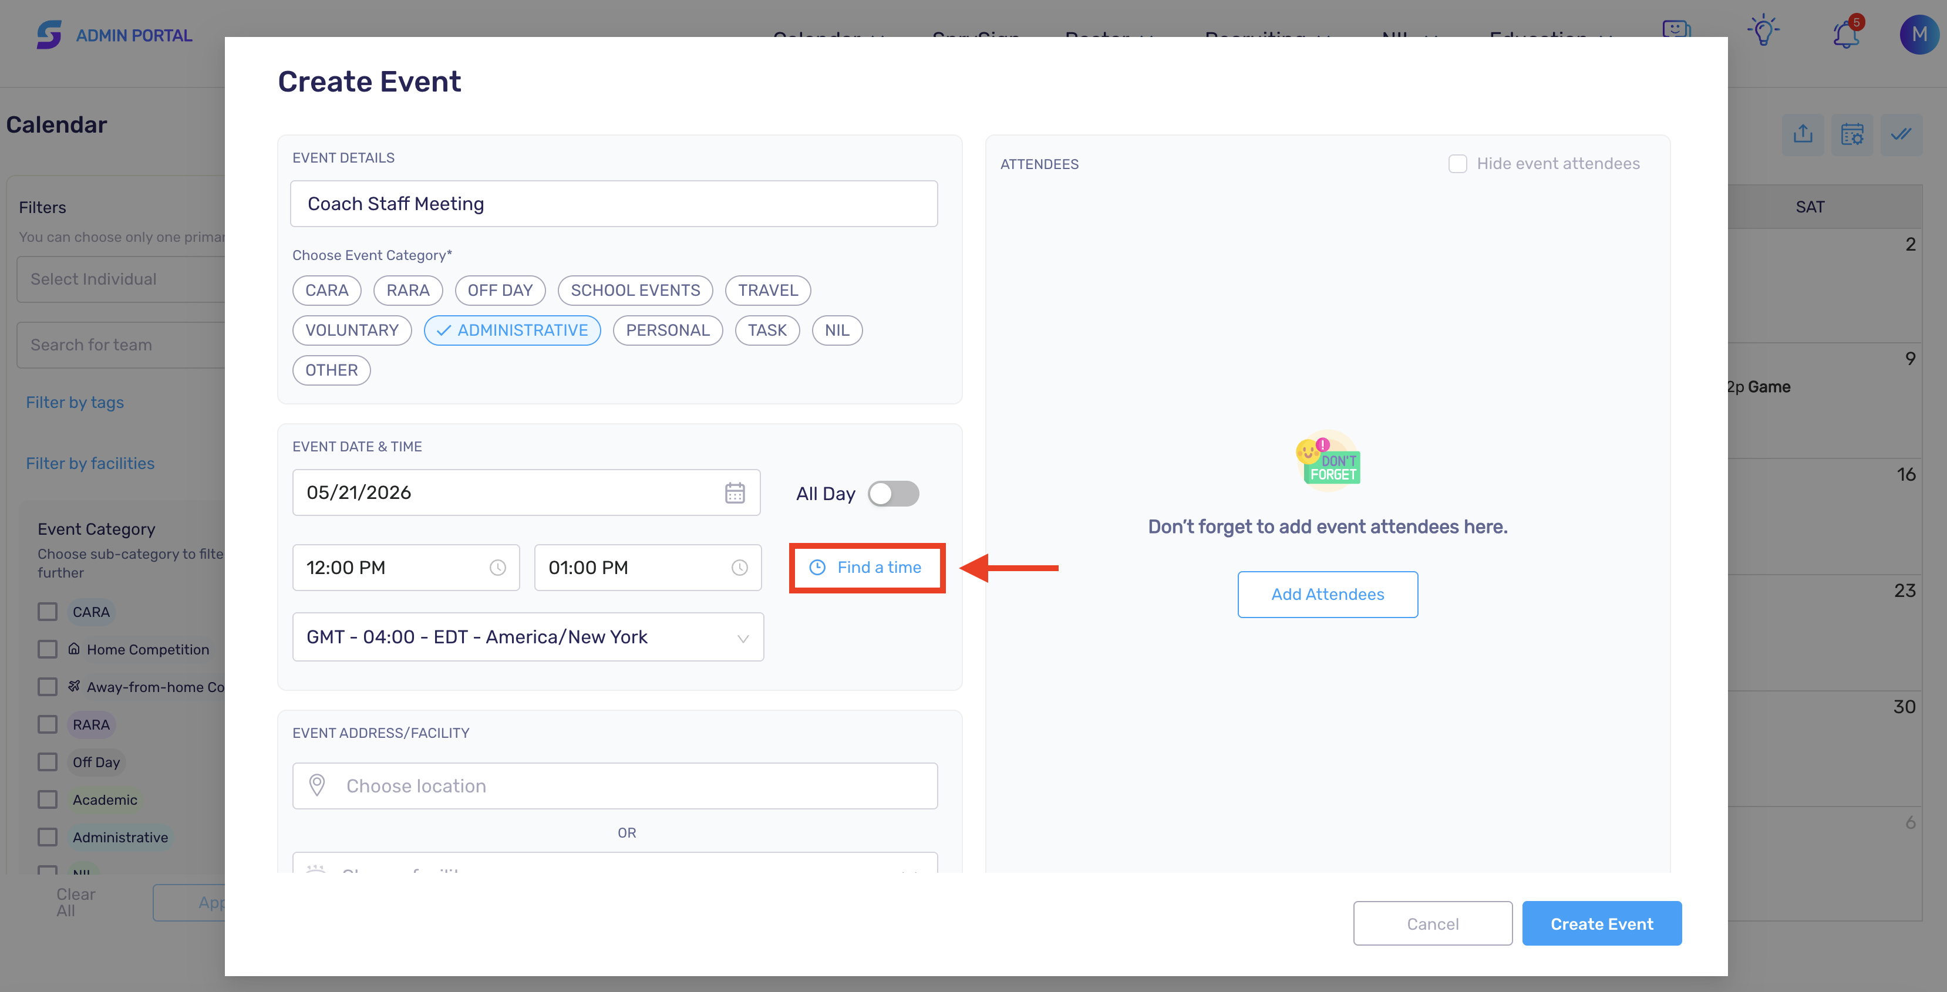Click the 2p Game calendar event
1947x992 pixels.
click(x=1760, y=387)
